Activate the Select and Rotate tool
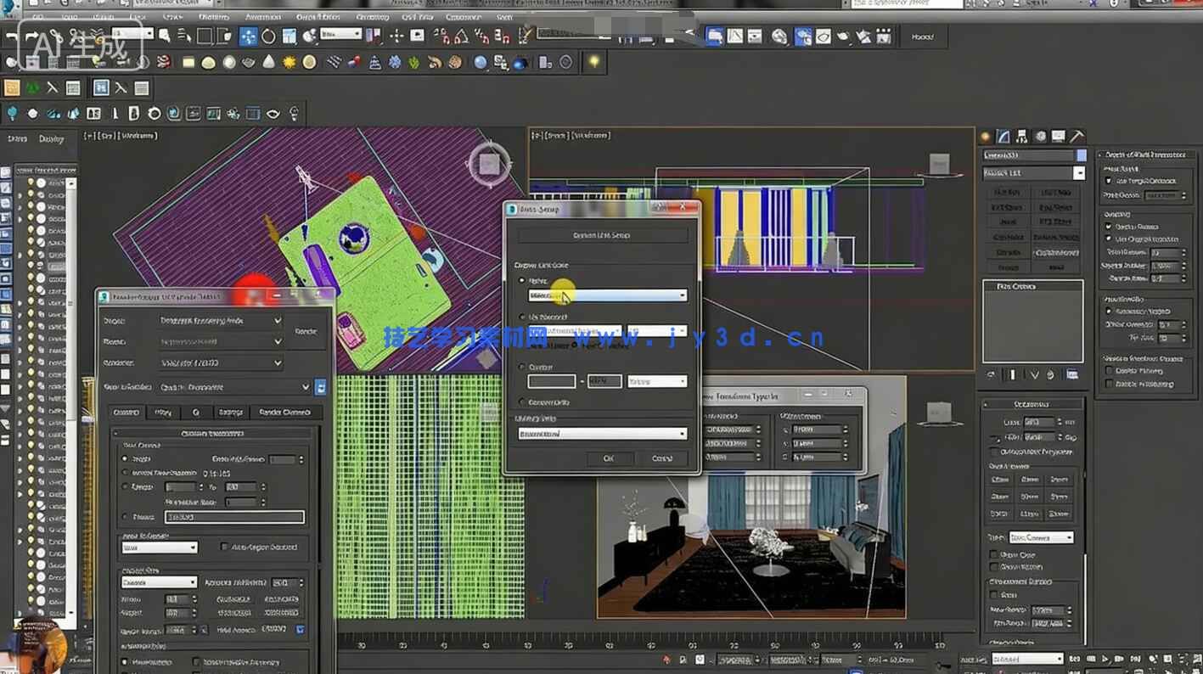The width and height of the screenshot is (1203, 674). [268, 36]
